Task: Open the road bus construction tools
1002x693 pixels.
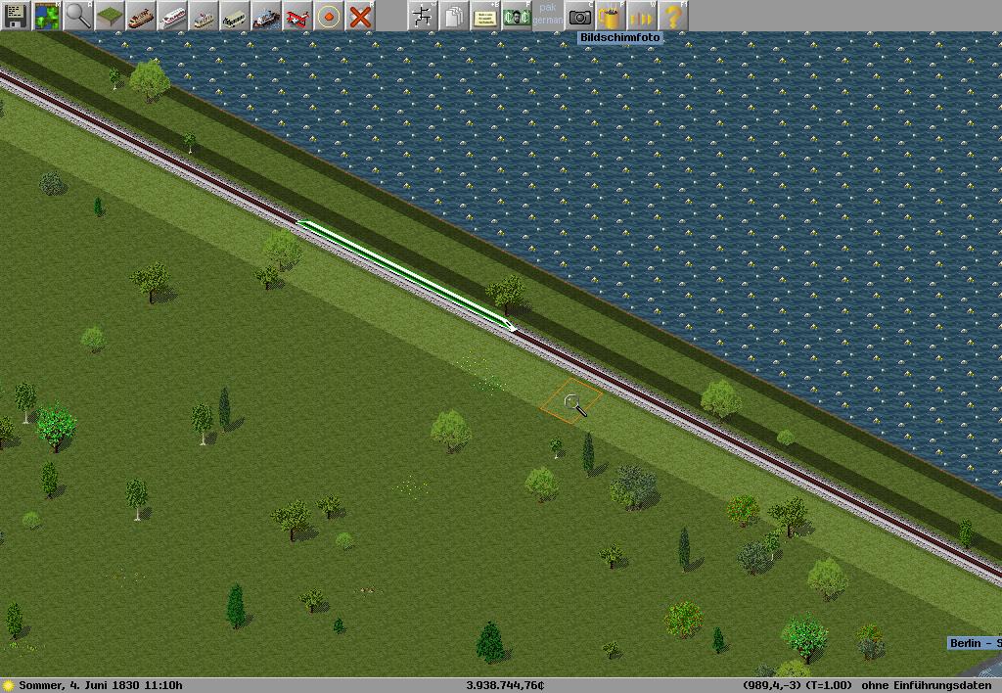Action: coord(235,16)
